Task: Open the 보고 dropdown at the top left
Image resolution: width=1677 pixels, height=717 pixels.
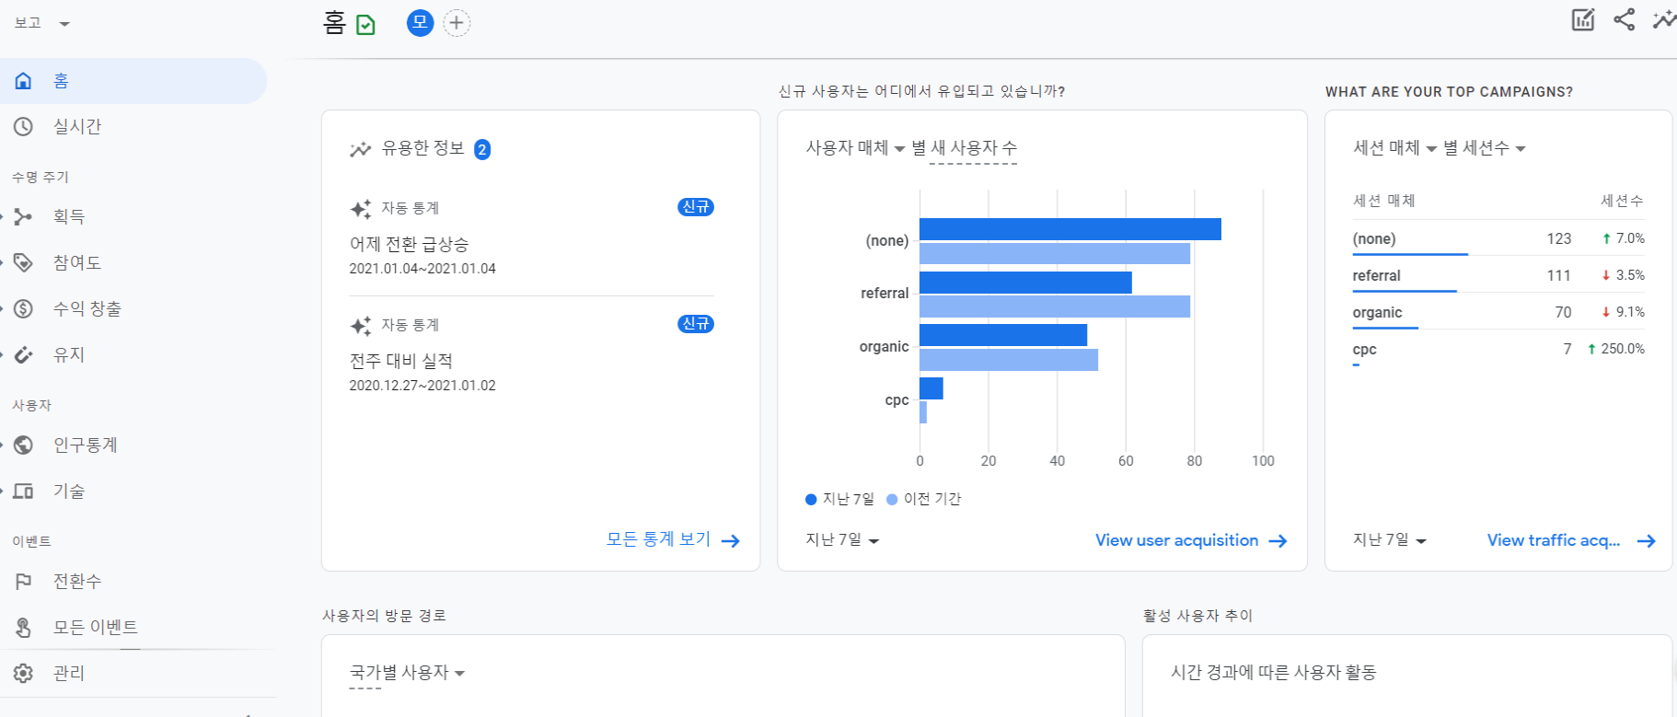Action: [x=42, y=23]
